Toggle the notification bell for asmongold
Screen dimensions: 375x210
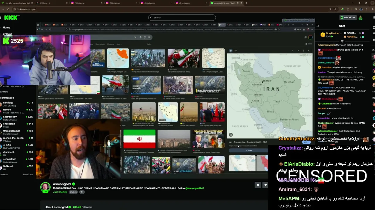pos(258,185)
